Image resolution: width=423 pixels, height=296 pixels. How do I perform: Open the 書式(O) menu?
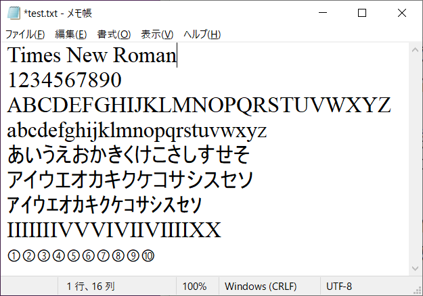click(114, 34)
